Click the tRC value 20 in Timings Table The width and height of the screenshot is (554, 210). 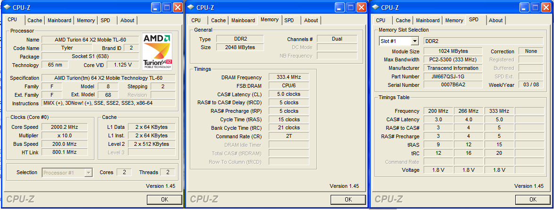click(499, 153)
